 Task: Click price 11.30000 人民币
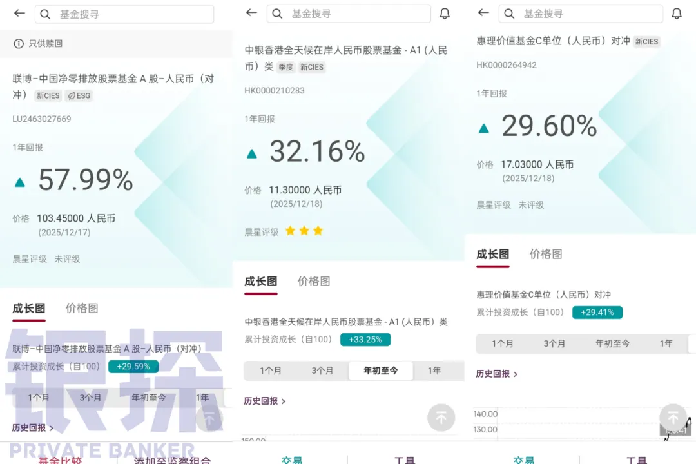(305, 189)
